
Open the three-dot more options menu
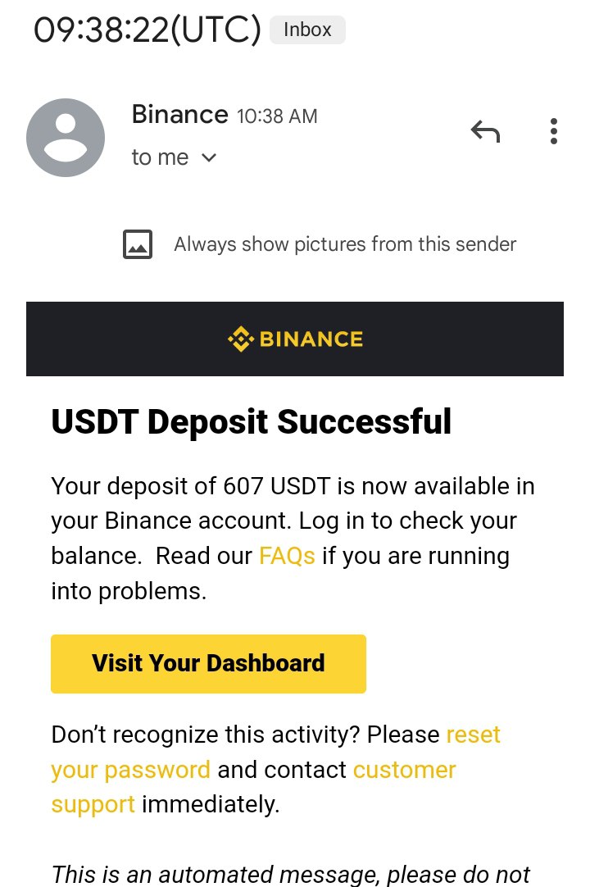(x=554, y=131)
